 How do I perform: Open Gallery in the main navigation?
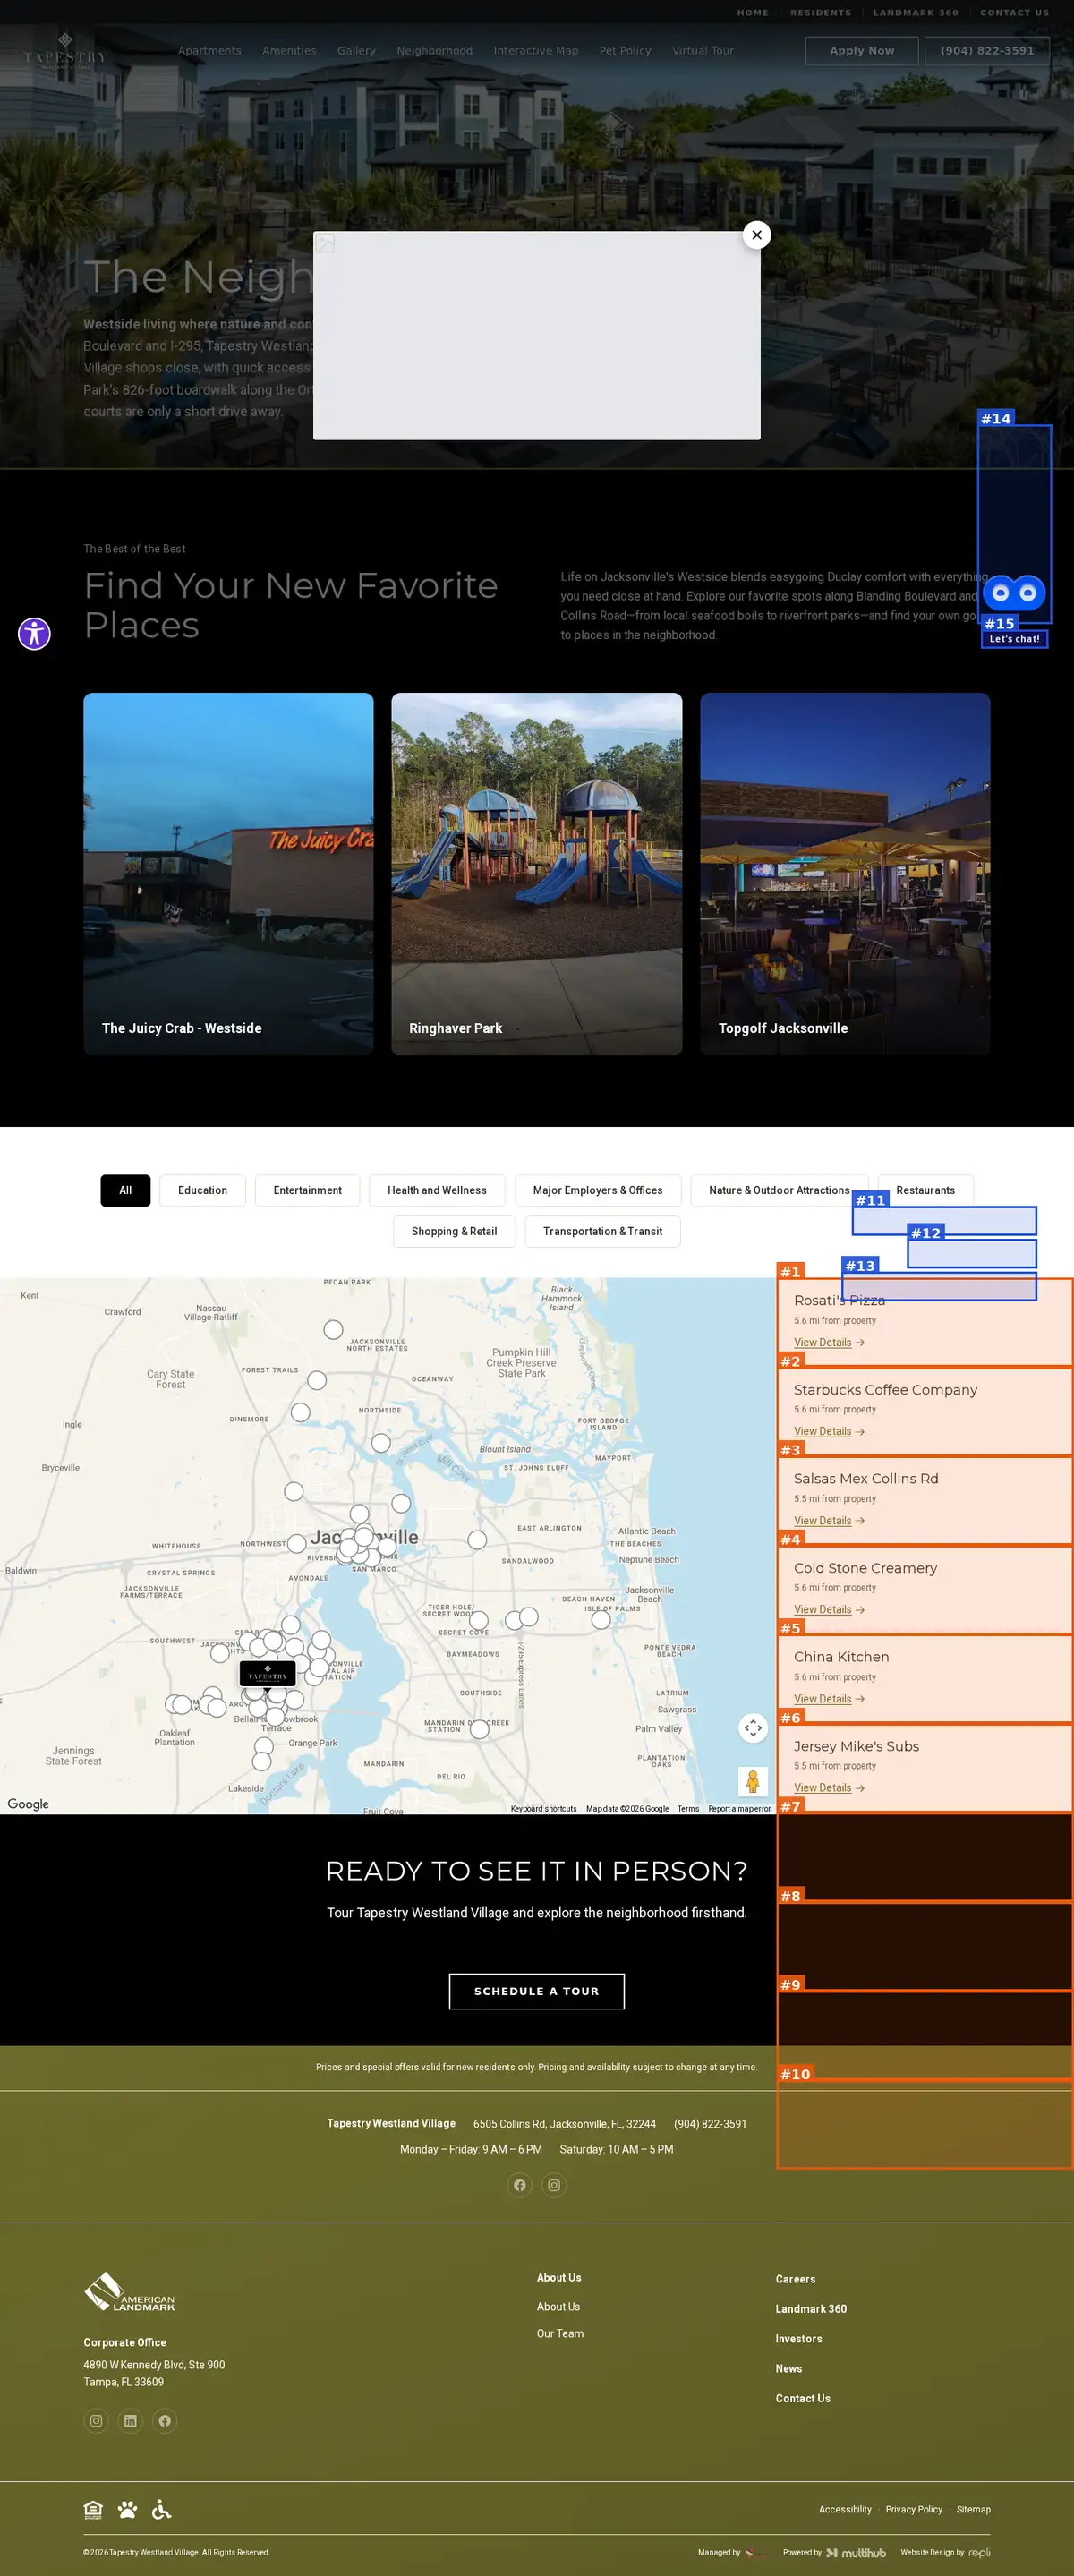click(356, 51)
